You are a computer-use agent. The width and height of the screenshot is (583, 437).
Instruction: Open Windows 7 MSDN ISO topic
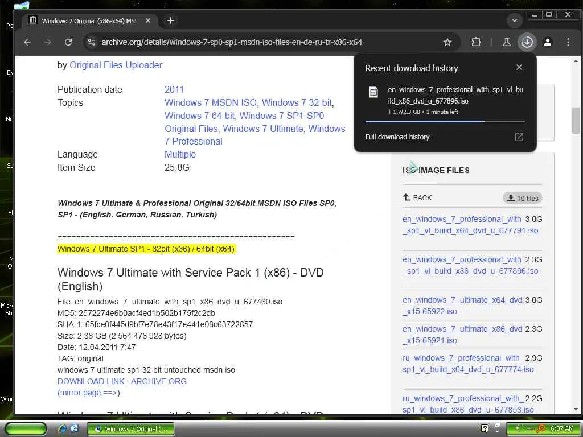[x=211, y=102]
